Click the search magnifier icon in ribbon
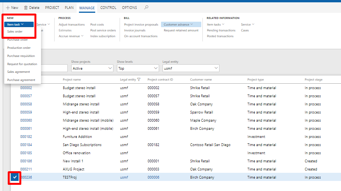The width and height of the screenshot is (341, 191). 146,7
